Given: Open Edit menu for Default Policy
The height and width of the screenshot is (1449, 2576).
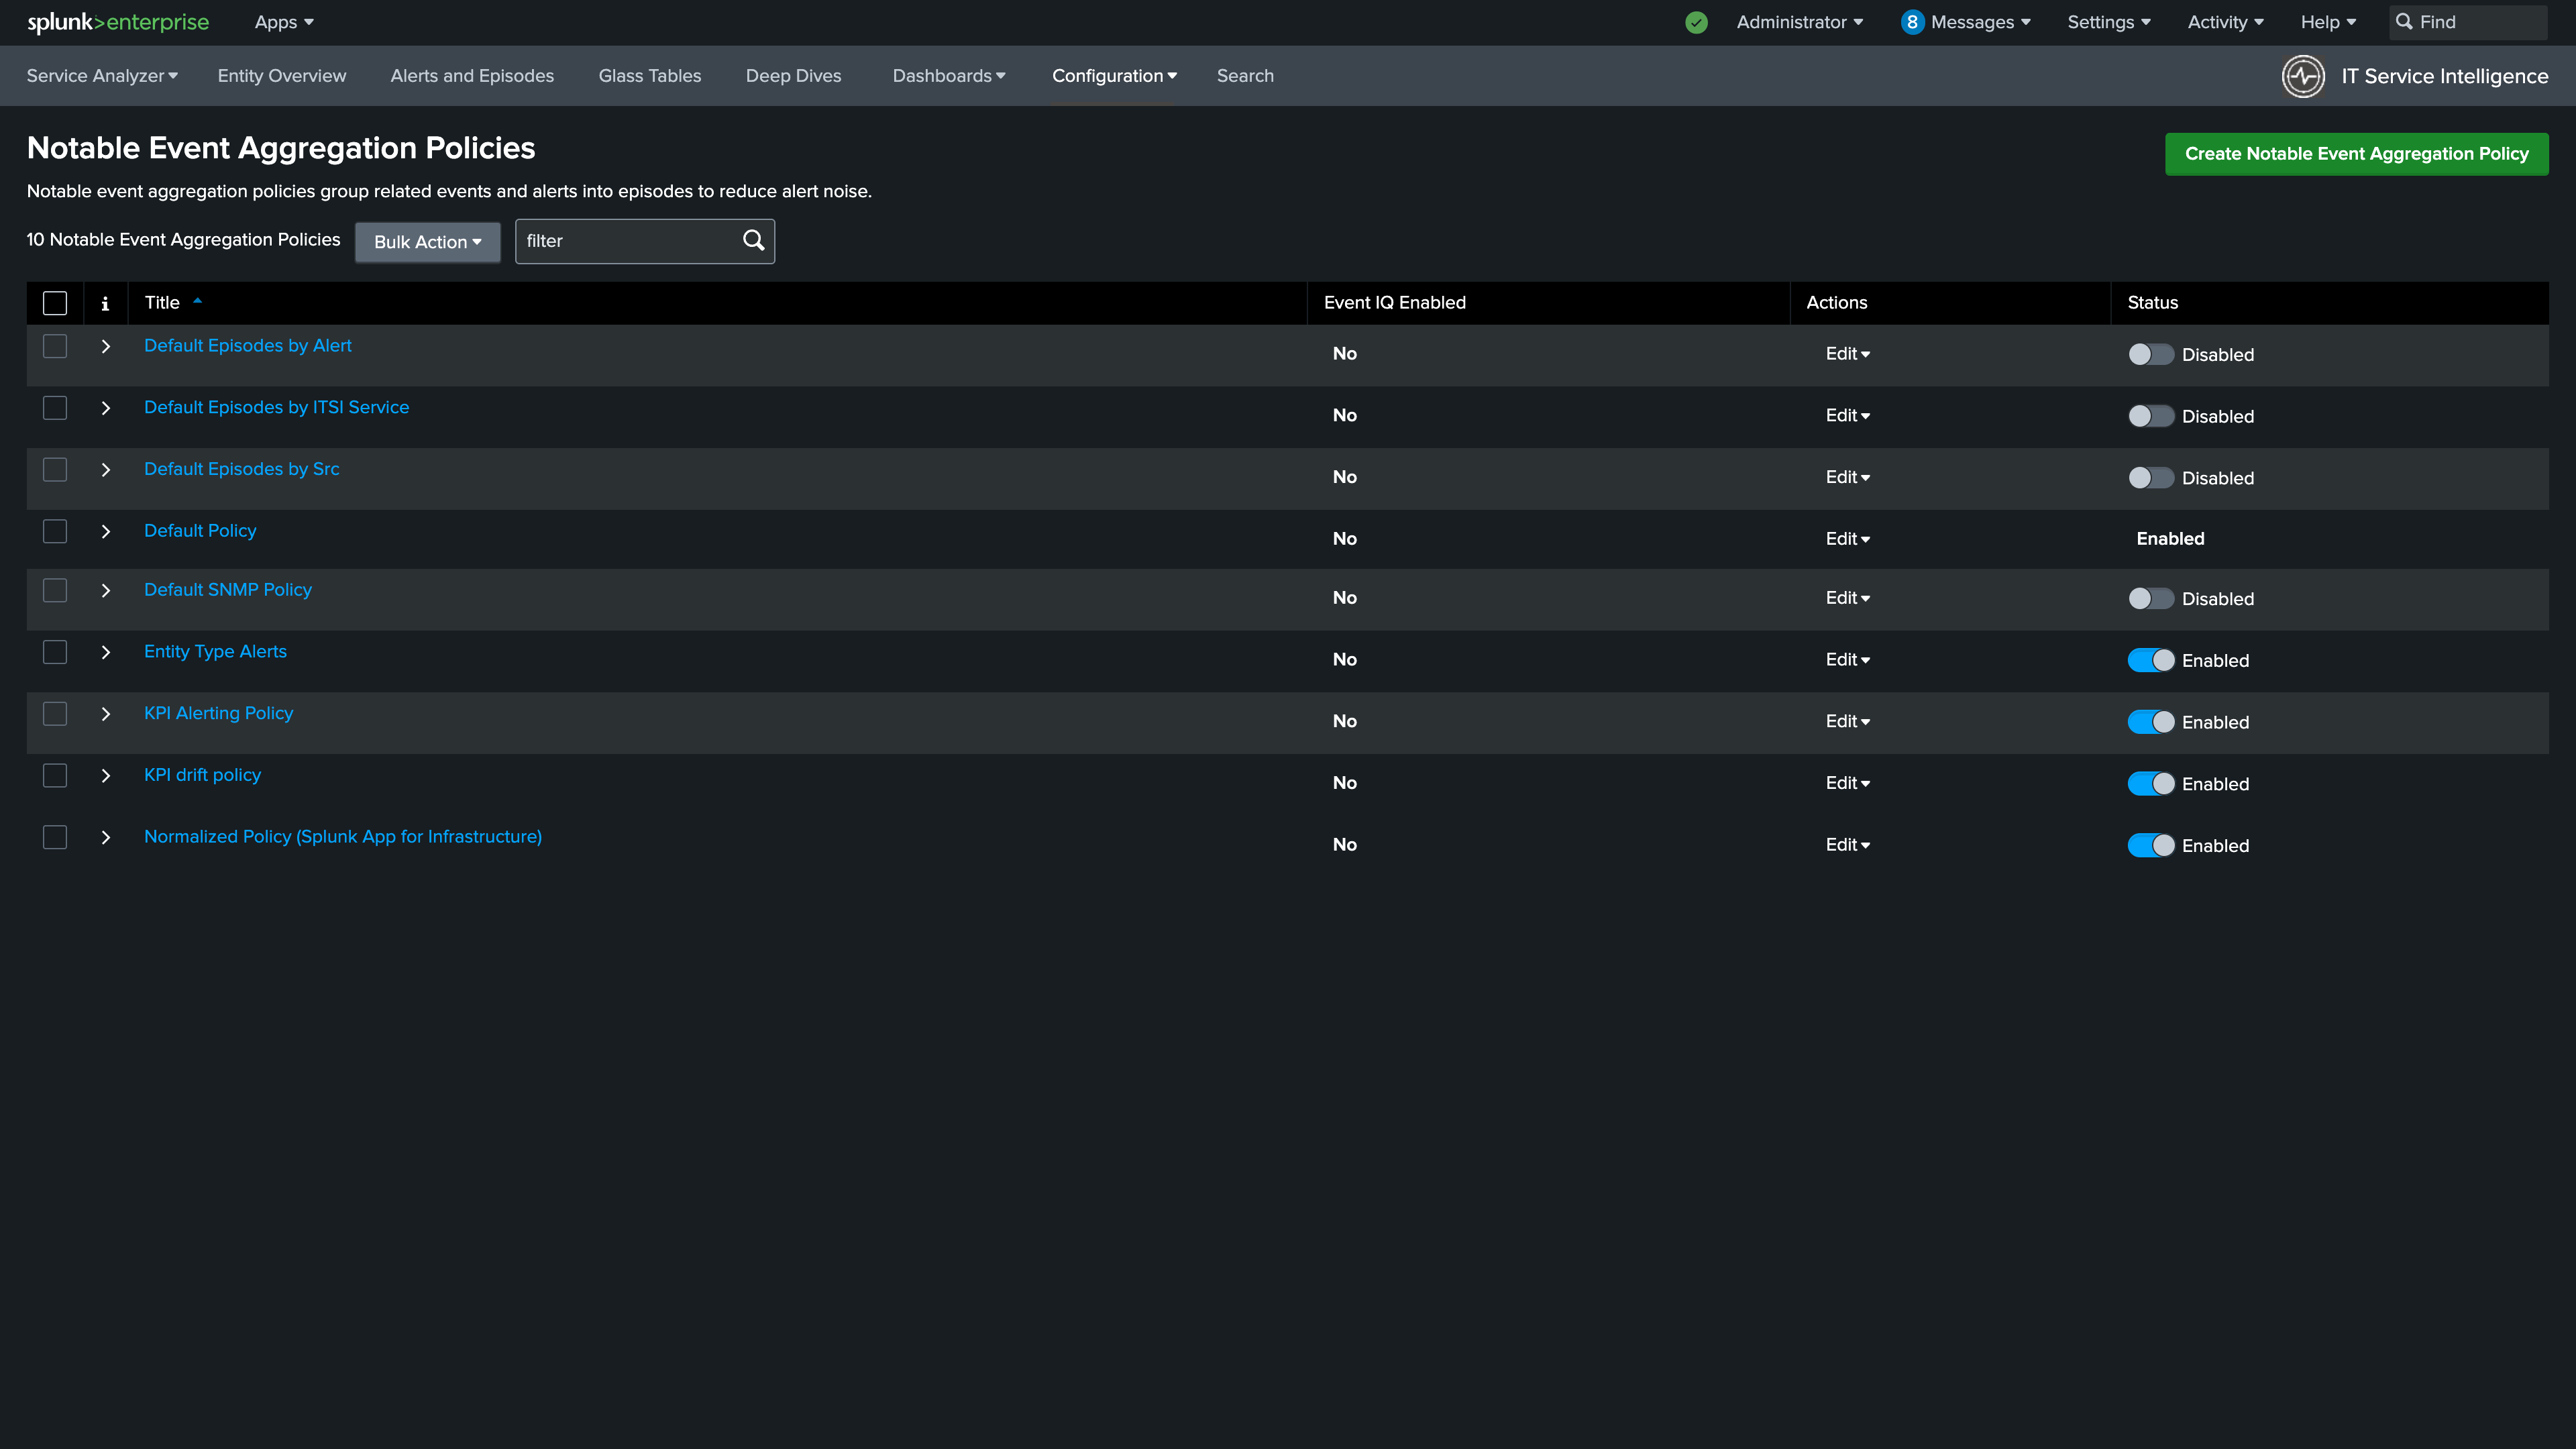Looking at the screenshot, I should [x=1847, y=539].
